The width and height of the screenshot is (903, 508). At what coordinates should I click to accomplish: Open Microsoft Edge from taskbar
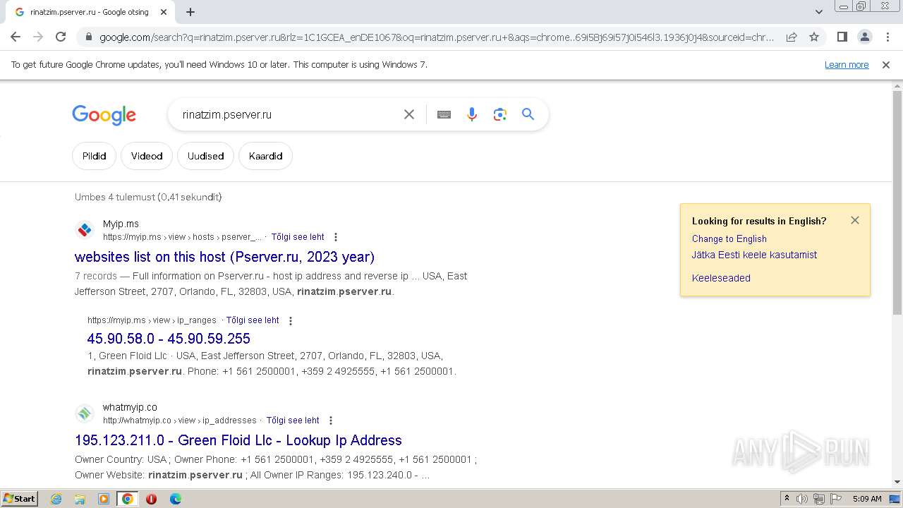(x=175, y=499)
